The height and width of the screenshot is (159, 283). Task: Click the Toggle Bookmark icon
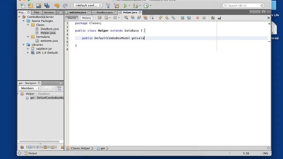173,18
